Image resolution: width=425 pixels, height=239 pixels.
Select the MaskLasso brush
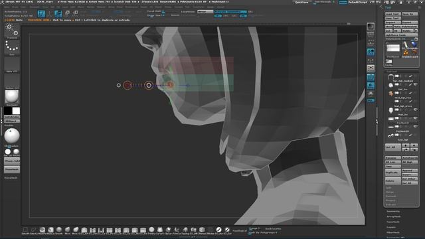pyautogui.click(x=50, y=230)
